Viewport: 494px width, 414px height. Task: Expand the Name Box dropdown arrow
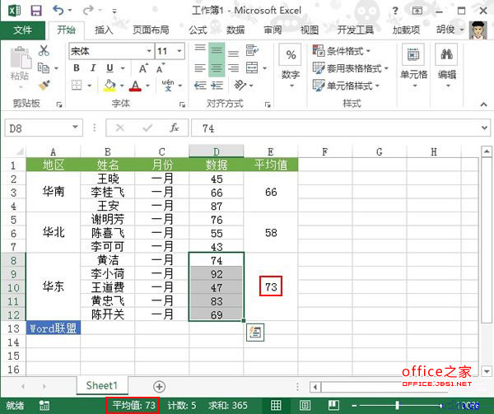pyautogui.click(x=75, y=128)
